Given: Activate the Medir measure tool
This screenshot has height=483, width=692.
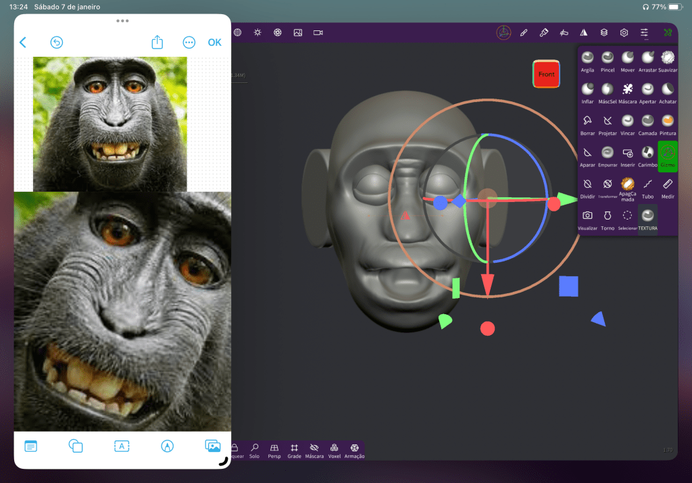Looking at the screenshot, I should 668,186.
